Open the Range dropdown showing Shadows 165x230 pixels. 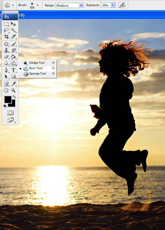pos(70,5)
